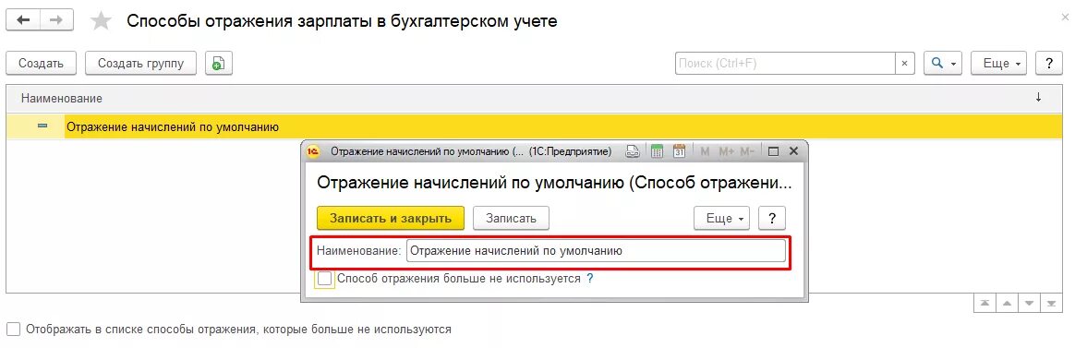This screenshot has width=1075, height=348.
Task: Click the page title Способы отражения зарплаты в бухгалтерском учете
Action: pos(342,21)
